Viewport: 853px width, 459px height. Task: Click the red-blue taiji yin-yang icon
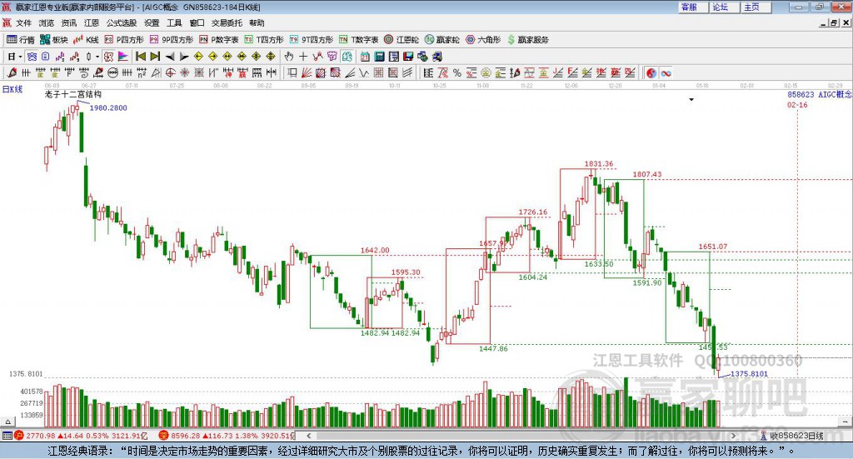tap(651, 72)
